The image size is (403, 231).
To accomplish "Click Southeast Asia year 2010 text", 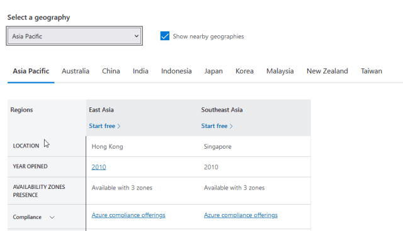I will [211, 167].
